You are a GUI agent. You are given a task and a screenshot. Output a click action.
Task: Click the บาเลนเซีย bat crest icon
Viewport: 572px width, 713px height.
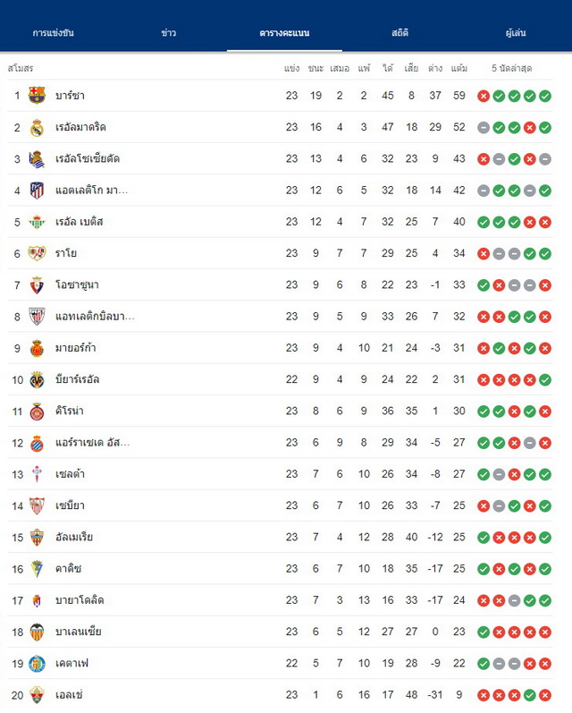(37, 632)
